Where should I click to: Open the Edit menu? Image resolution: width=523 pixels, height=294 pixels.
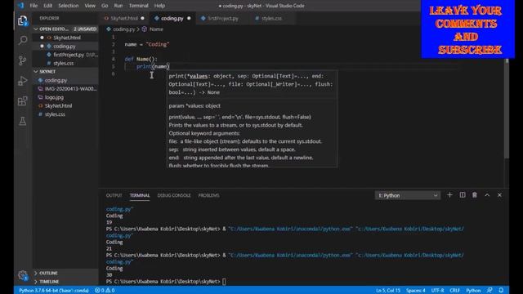[47, 6]
